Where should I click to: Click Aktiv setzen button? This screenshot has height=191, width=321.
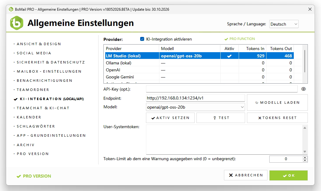[x=170, y=118]
